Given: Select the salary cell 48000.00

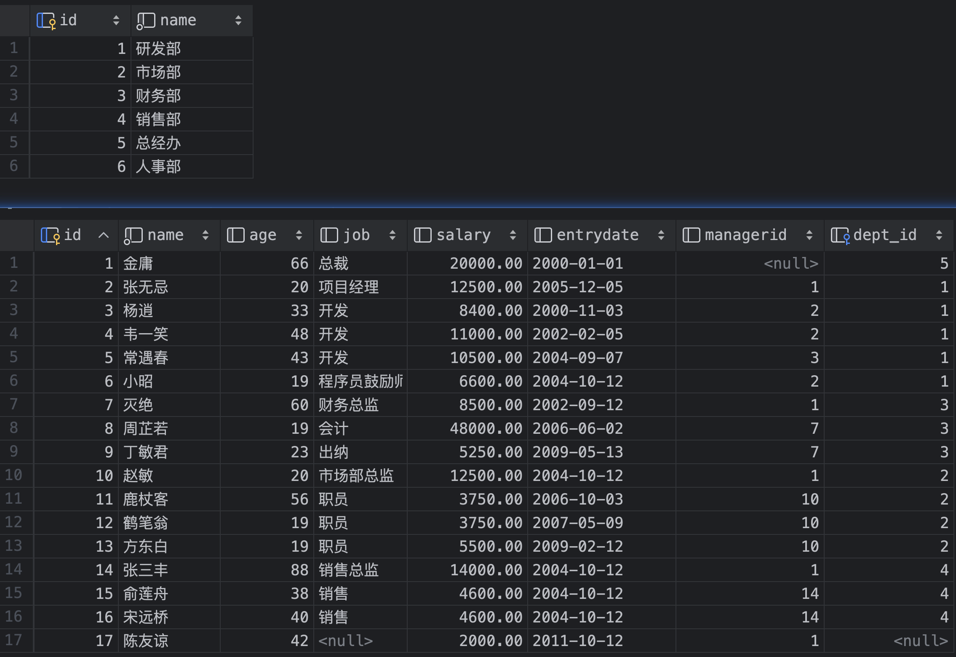Looking at the screenshot, I should [x=486, y=429].
